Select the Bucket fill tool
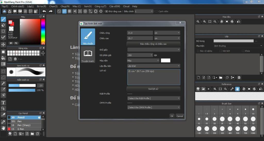The width and height of the screenshot is (264, 141). 3,58
